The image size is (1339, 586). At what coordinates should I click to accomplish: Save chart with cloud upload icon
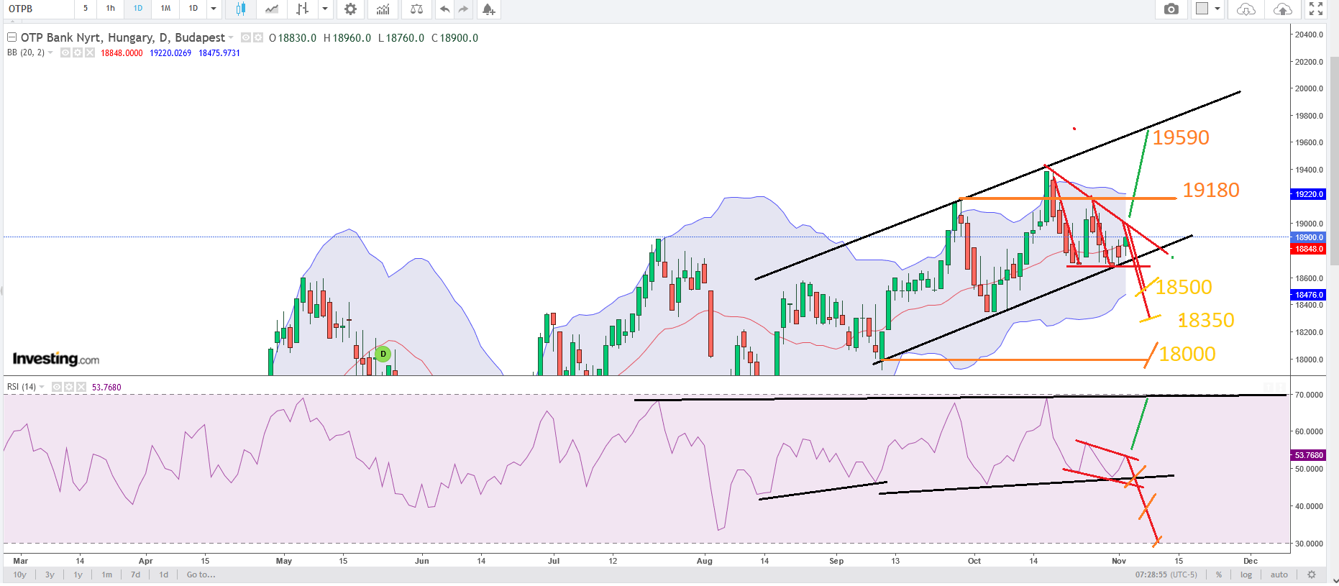pyautogui.click(x=1282, y=9)
